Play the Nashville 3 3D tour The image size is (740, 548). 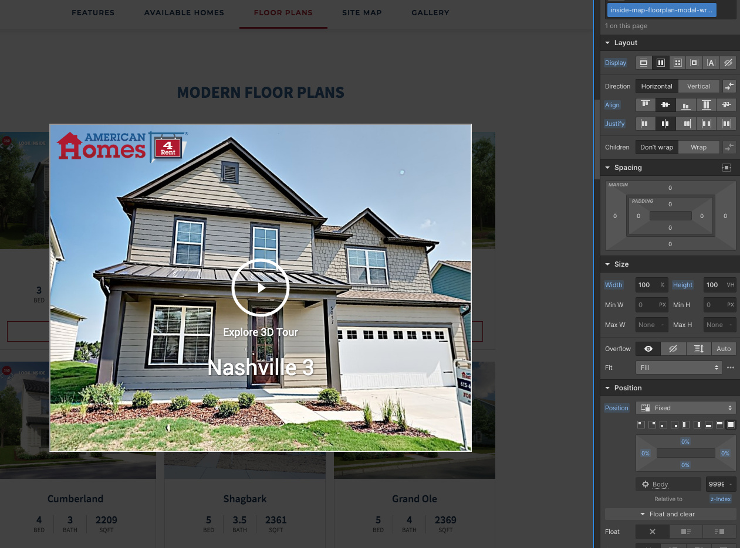[261, 288]
